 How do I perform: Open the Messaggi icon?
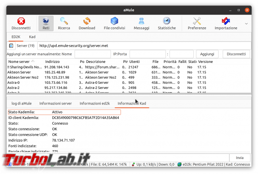coord(141,23)
